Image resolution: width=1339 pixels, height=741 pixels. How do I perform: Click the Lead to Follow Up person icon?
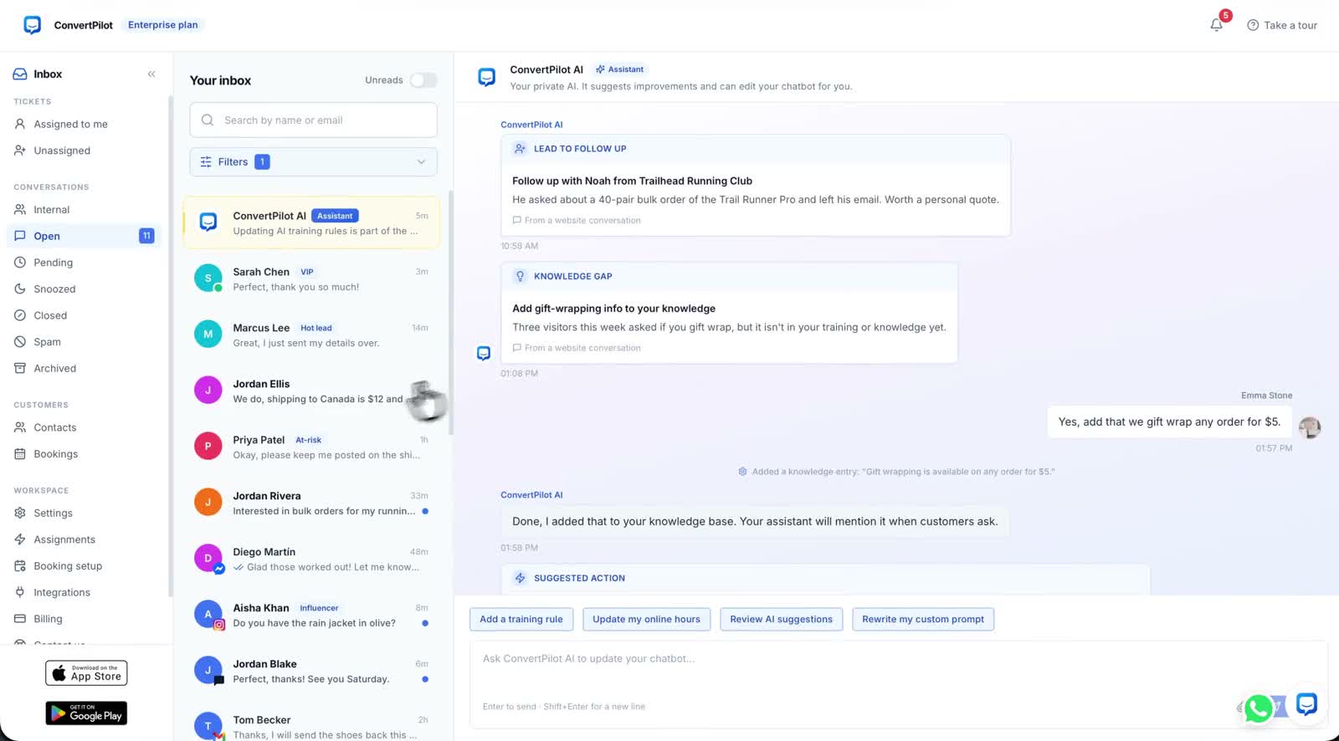click(x=520, y=149)
